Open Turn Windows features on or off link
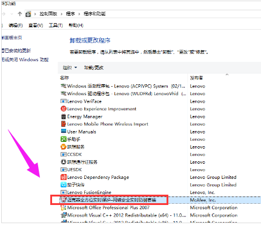 coord(25,59)
